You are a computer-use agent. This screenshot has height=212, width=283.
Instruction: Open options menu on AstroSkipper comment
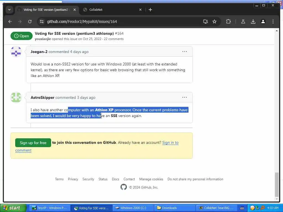coord(184,97)
